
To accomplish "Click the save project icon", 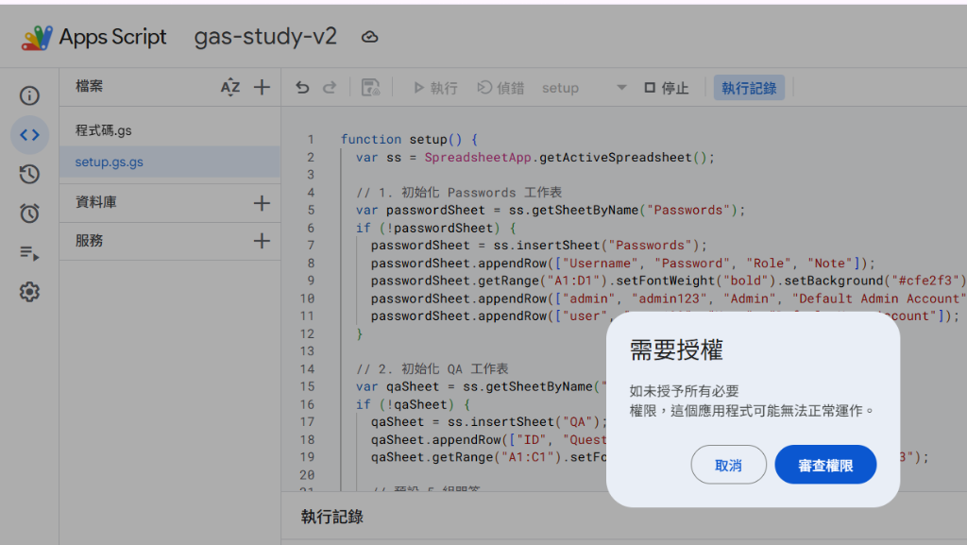I will pos(370,88).
